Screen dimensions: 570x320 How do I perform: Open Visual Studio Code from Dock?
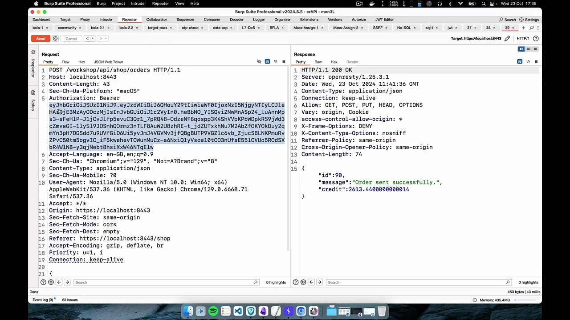238,311
